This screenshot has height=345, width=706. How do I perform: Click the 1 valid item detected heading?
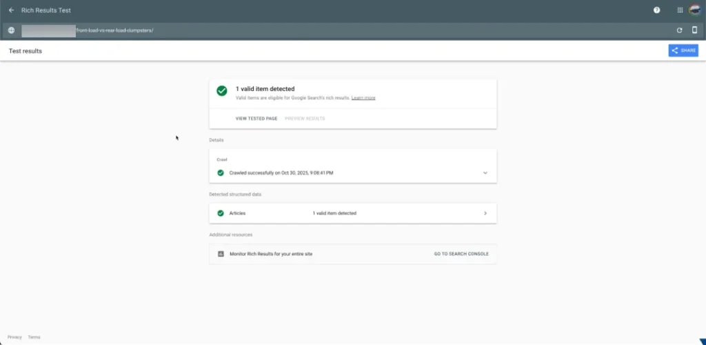pyautogui.click(x=265, y=89)
